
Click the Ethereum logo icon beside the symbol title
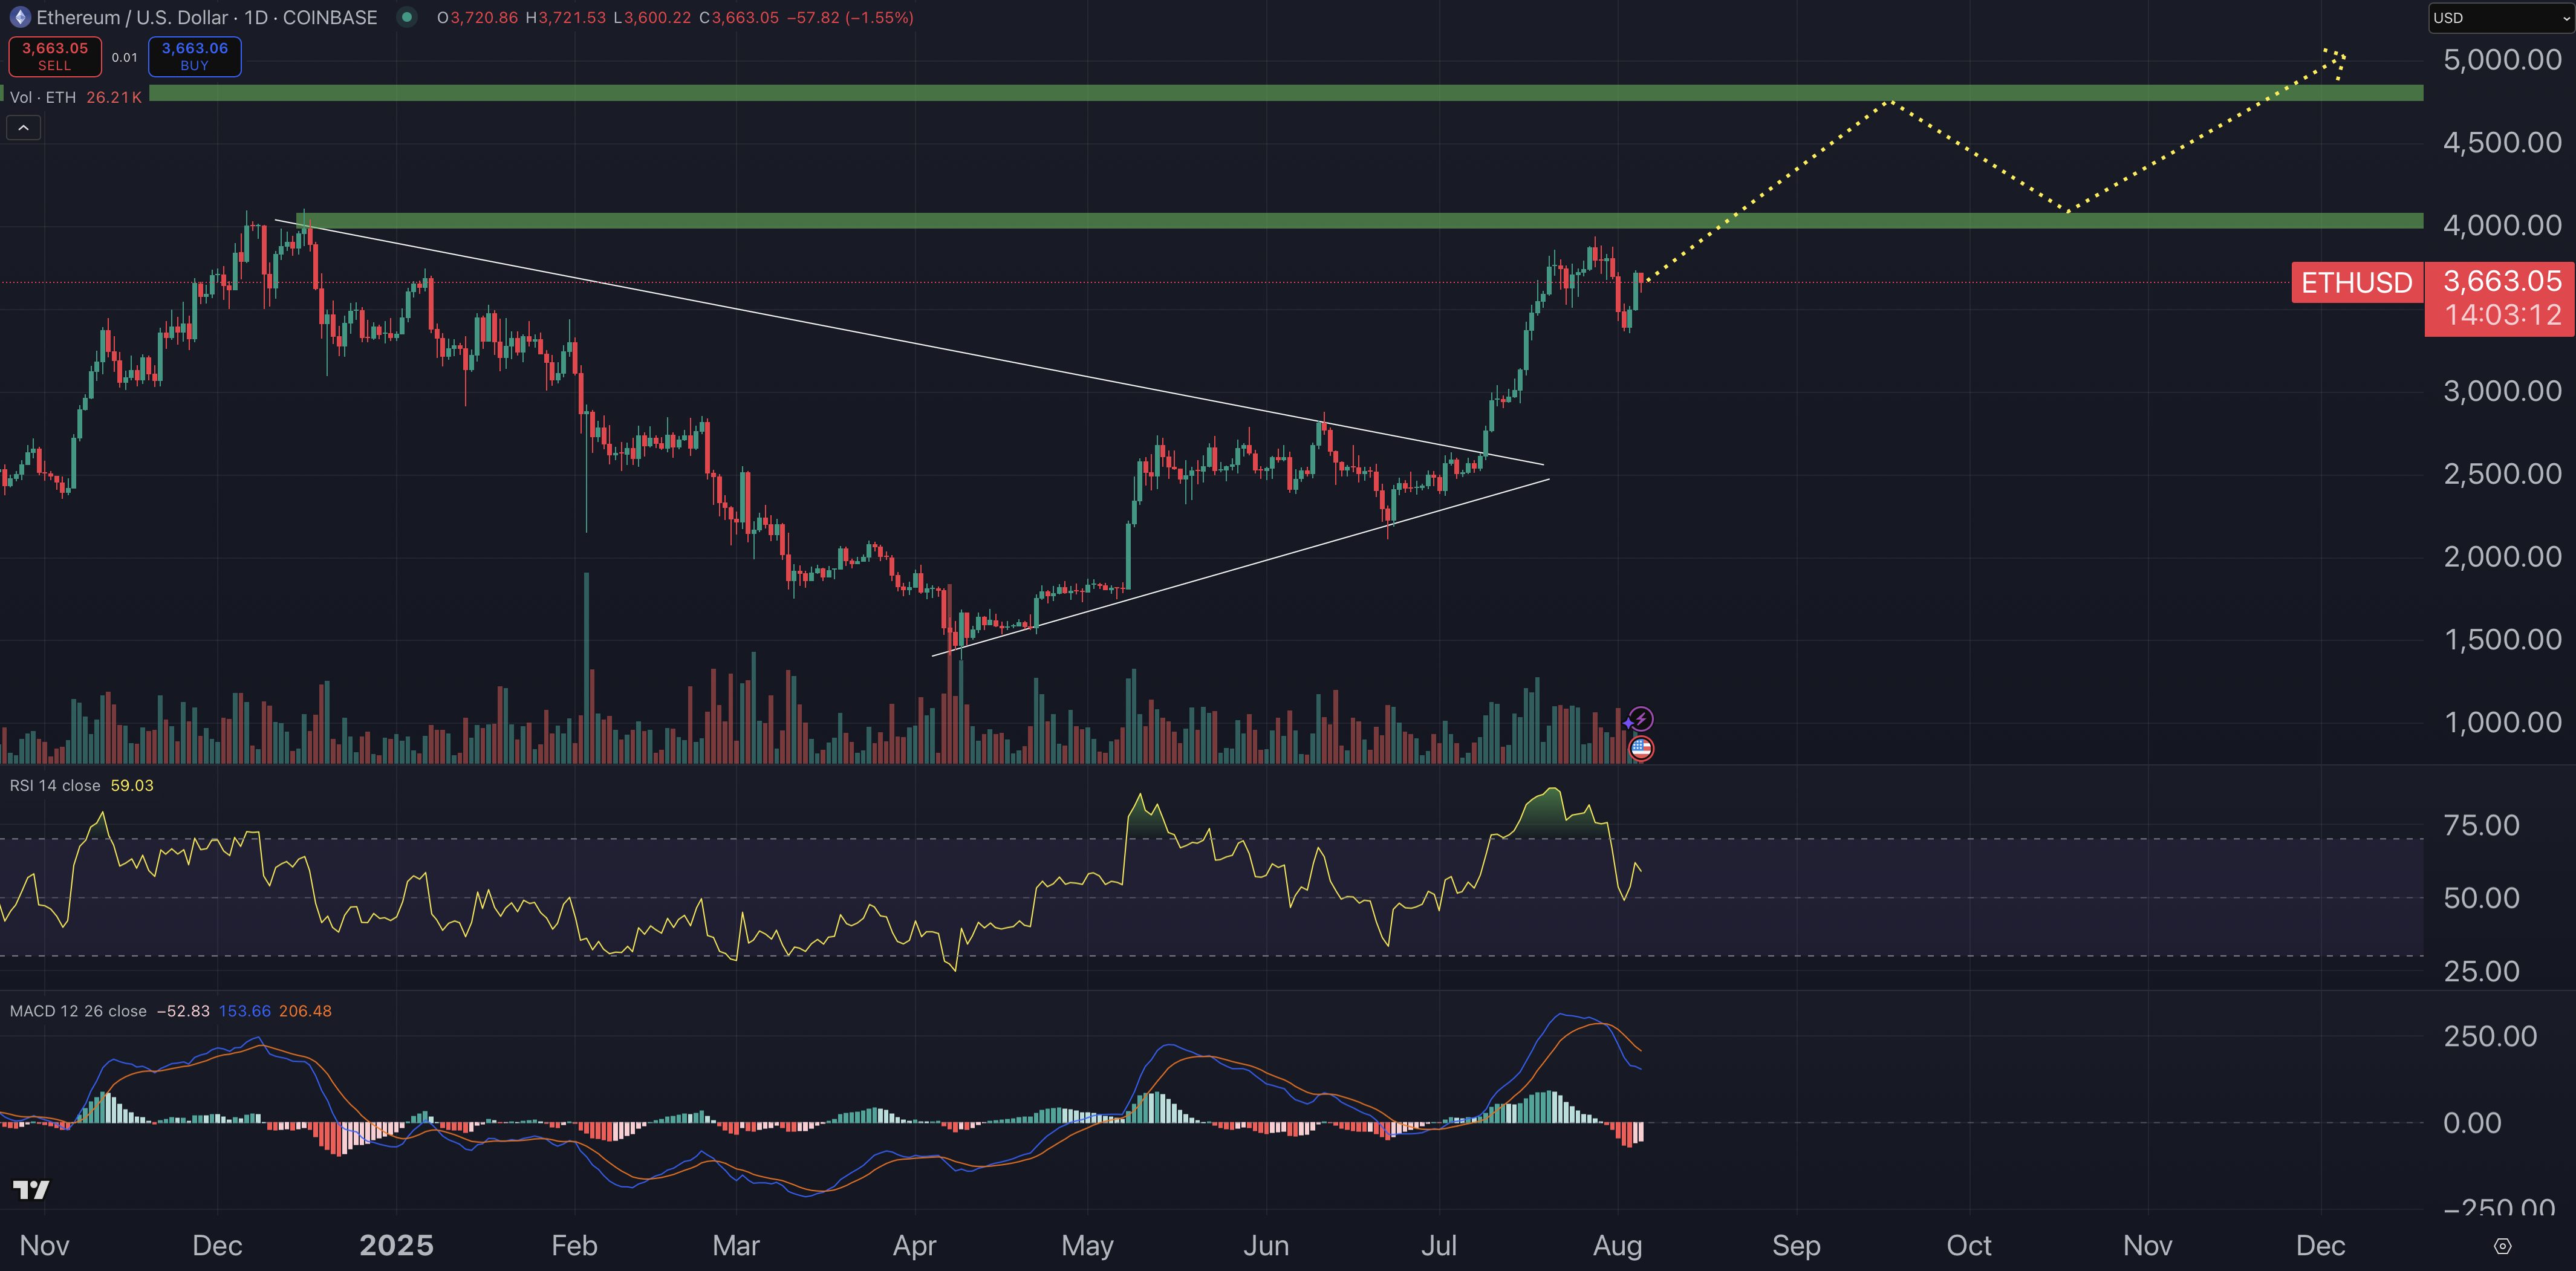point(19,17)
